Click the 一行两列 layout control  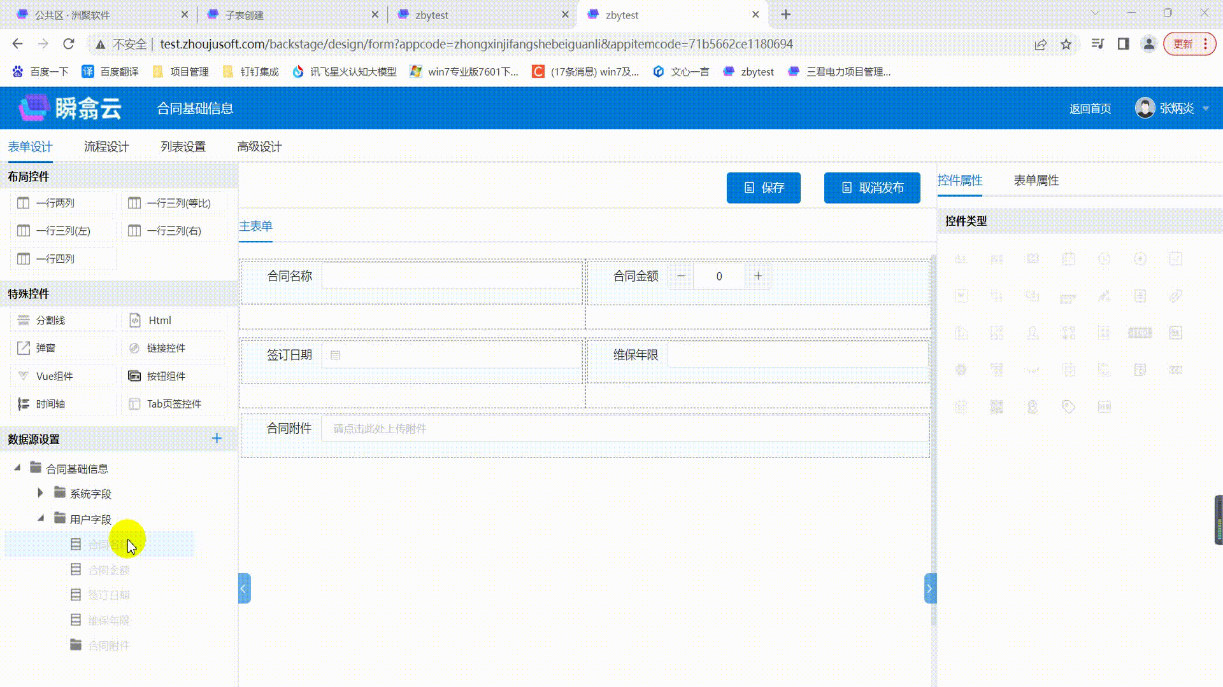coord(55,203)
